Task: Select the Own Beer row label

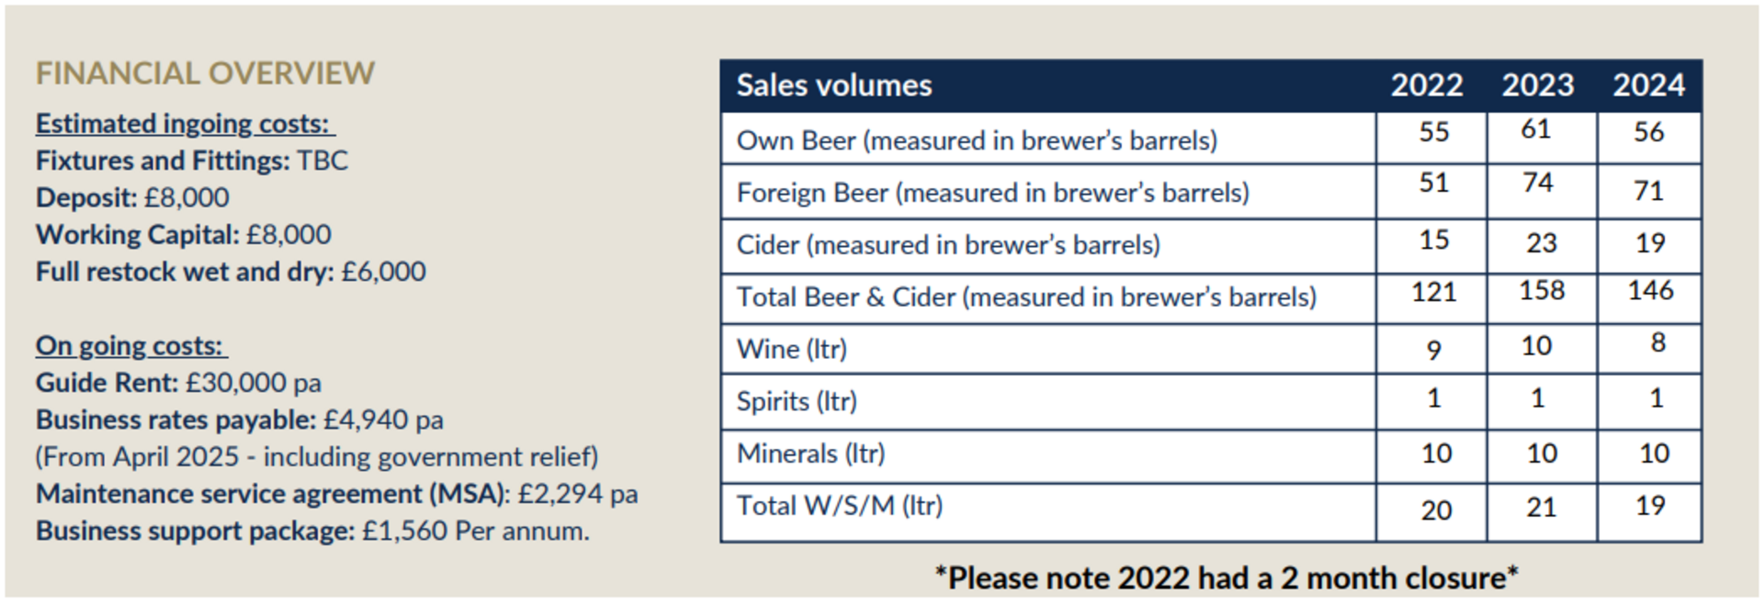Action: click(x=977, y=140)
